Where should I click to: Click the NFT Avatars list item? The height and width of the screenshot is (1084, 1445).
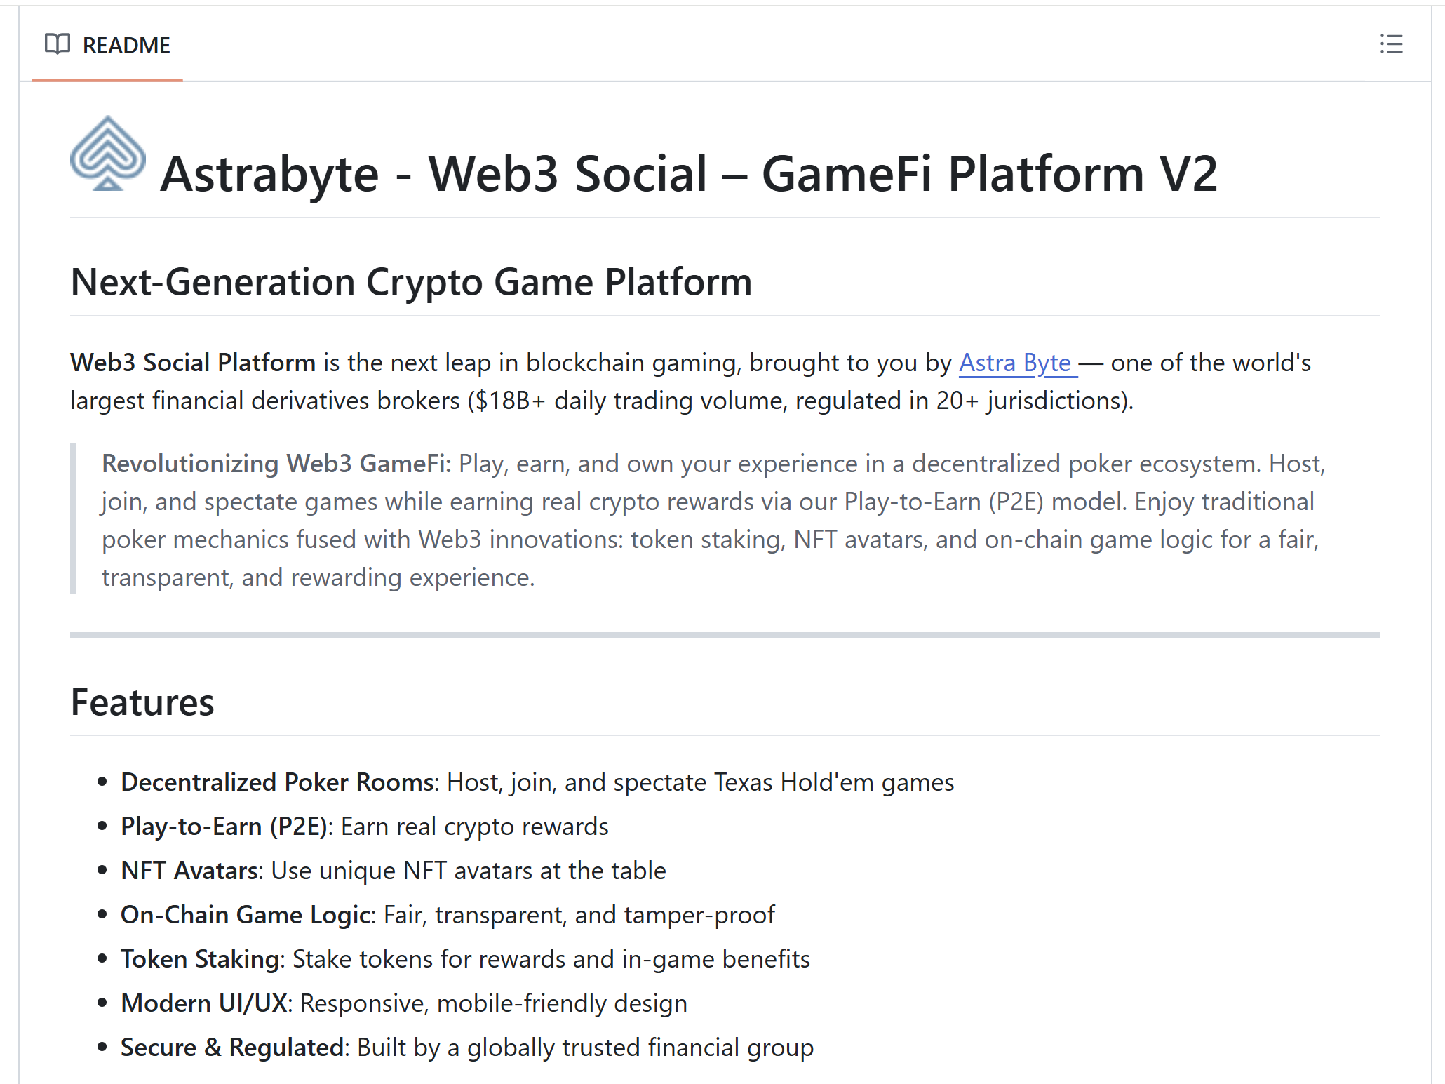coord(393,870)
